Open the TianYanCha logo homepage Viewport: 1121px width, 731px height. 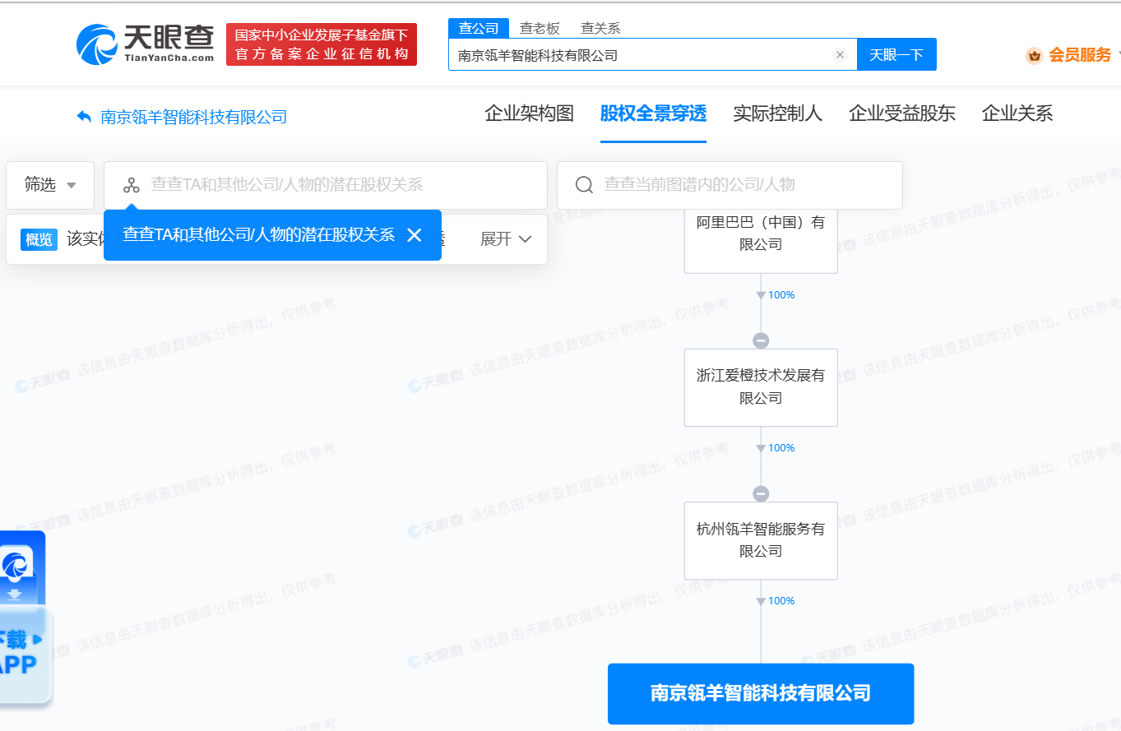click(146, 44)
